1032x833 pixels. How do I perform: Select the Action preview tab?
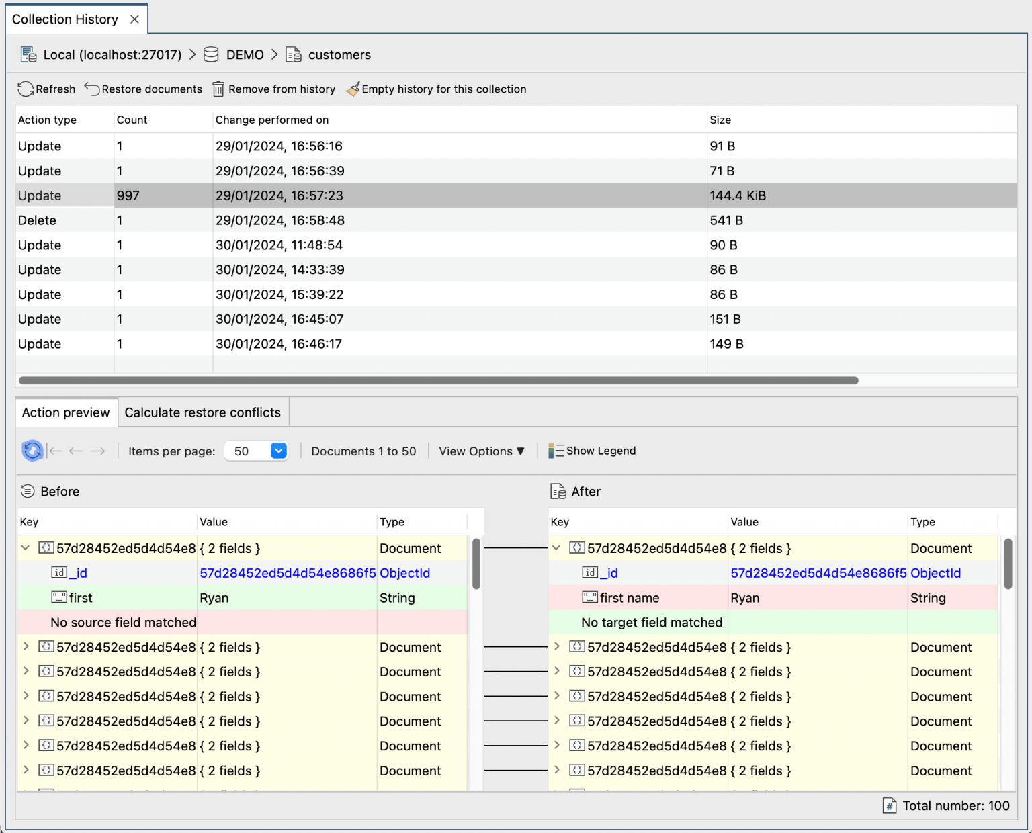(x=65, y=412)
